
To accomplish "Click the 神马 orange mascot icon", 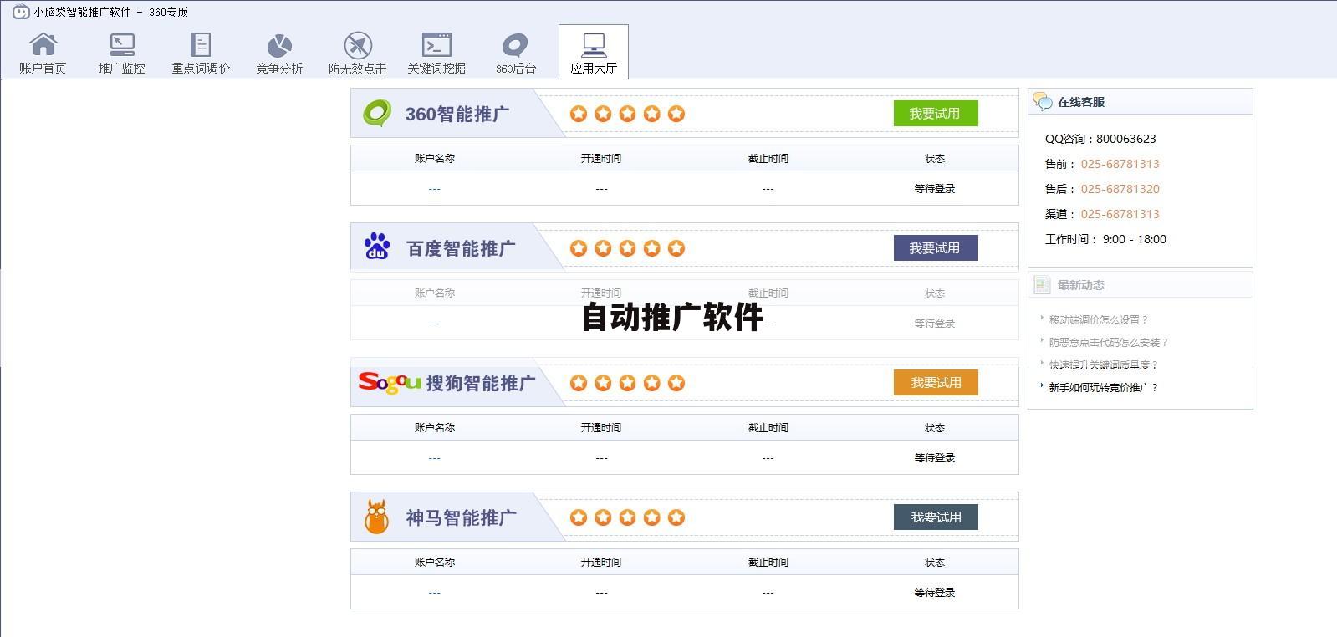I will 377,517.
